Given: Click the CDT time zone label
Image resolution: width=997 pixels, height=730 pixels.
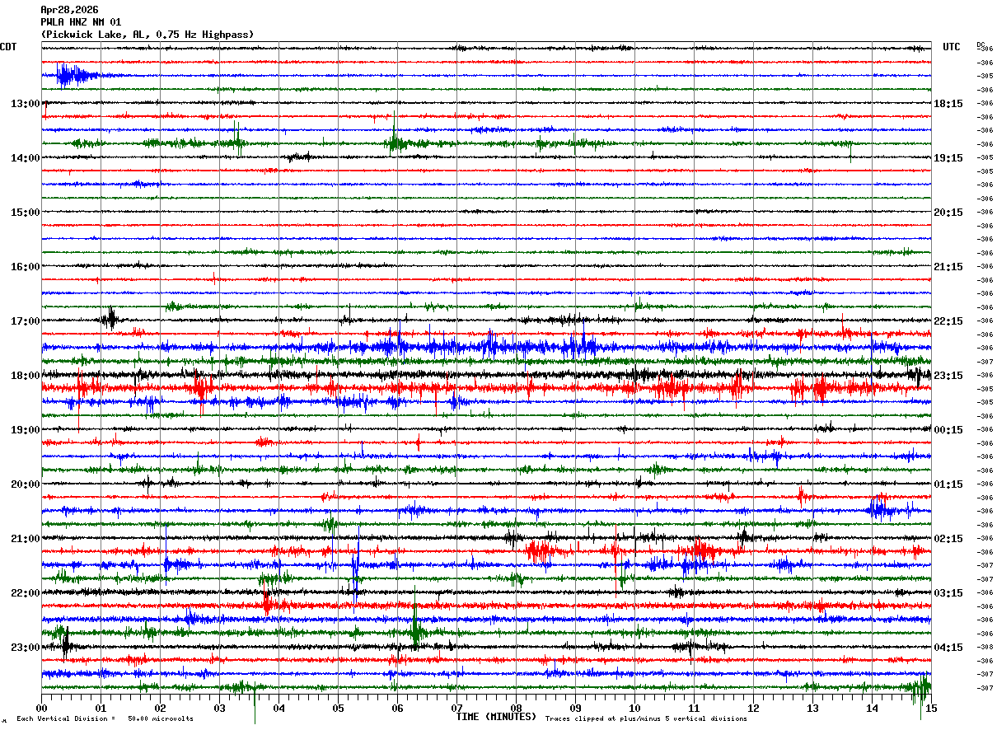Looking at the screenshot, I should click(8, 47).
